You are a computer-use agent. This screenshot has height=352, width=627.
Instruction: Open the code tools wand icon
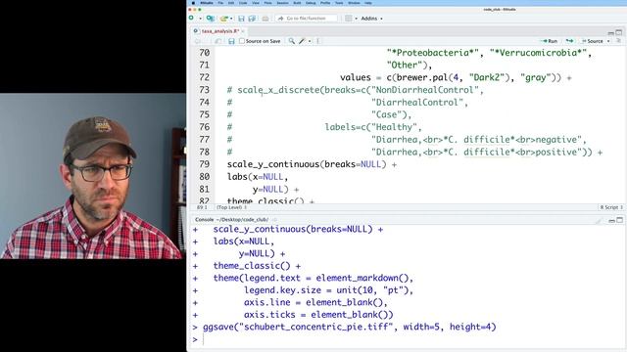(303, 41)
